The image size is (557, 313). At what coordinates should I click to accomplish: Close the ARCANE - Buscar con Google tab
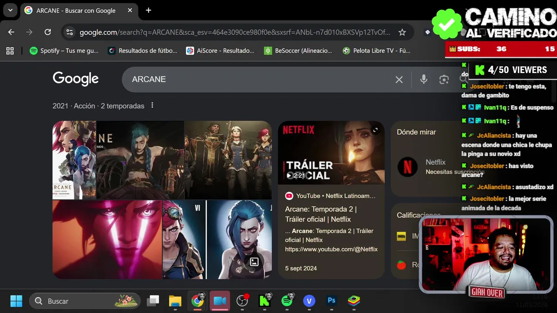click(x=130, y=10)
